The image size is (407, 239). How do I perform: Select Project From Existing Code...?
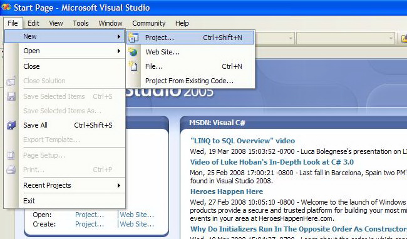pos(190,81)
